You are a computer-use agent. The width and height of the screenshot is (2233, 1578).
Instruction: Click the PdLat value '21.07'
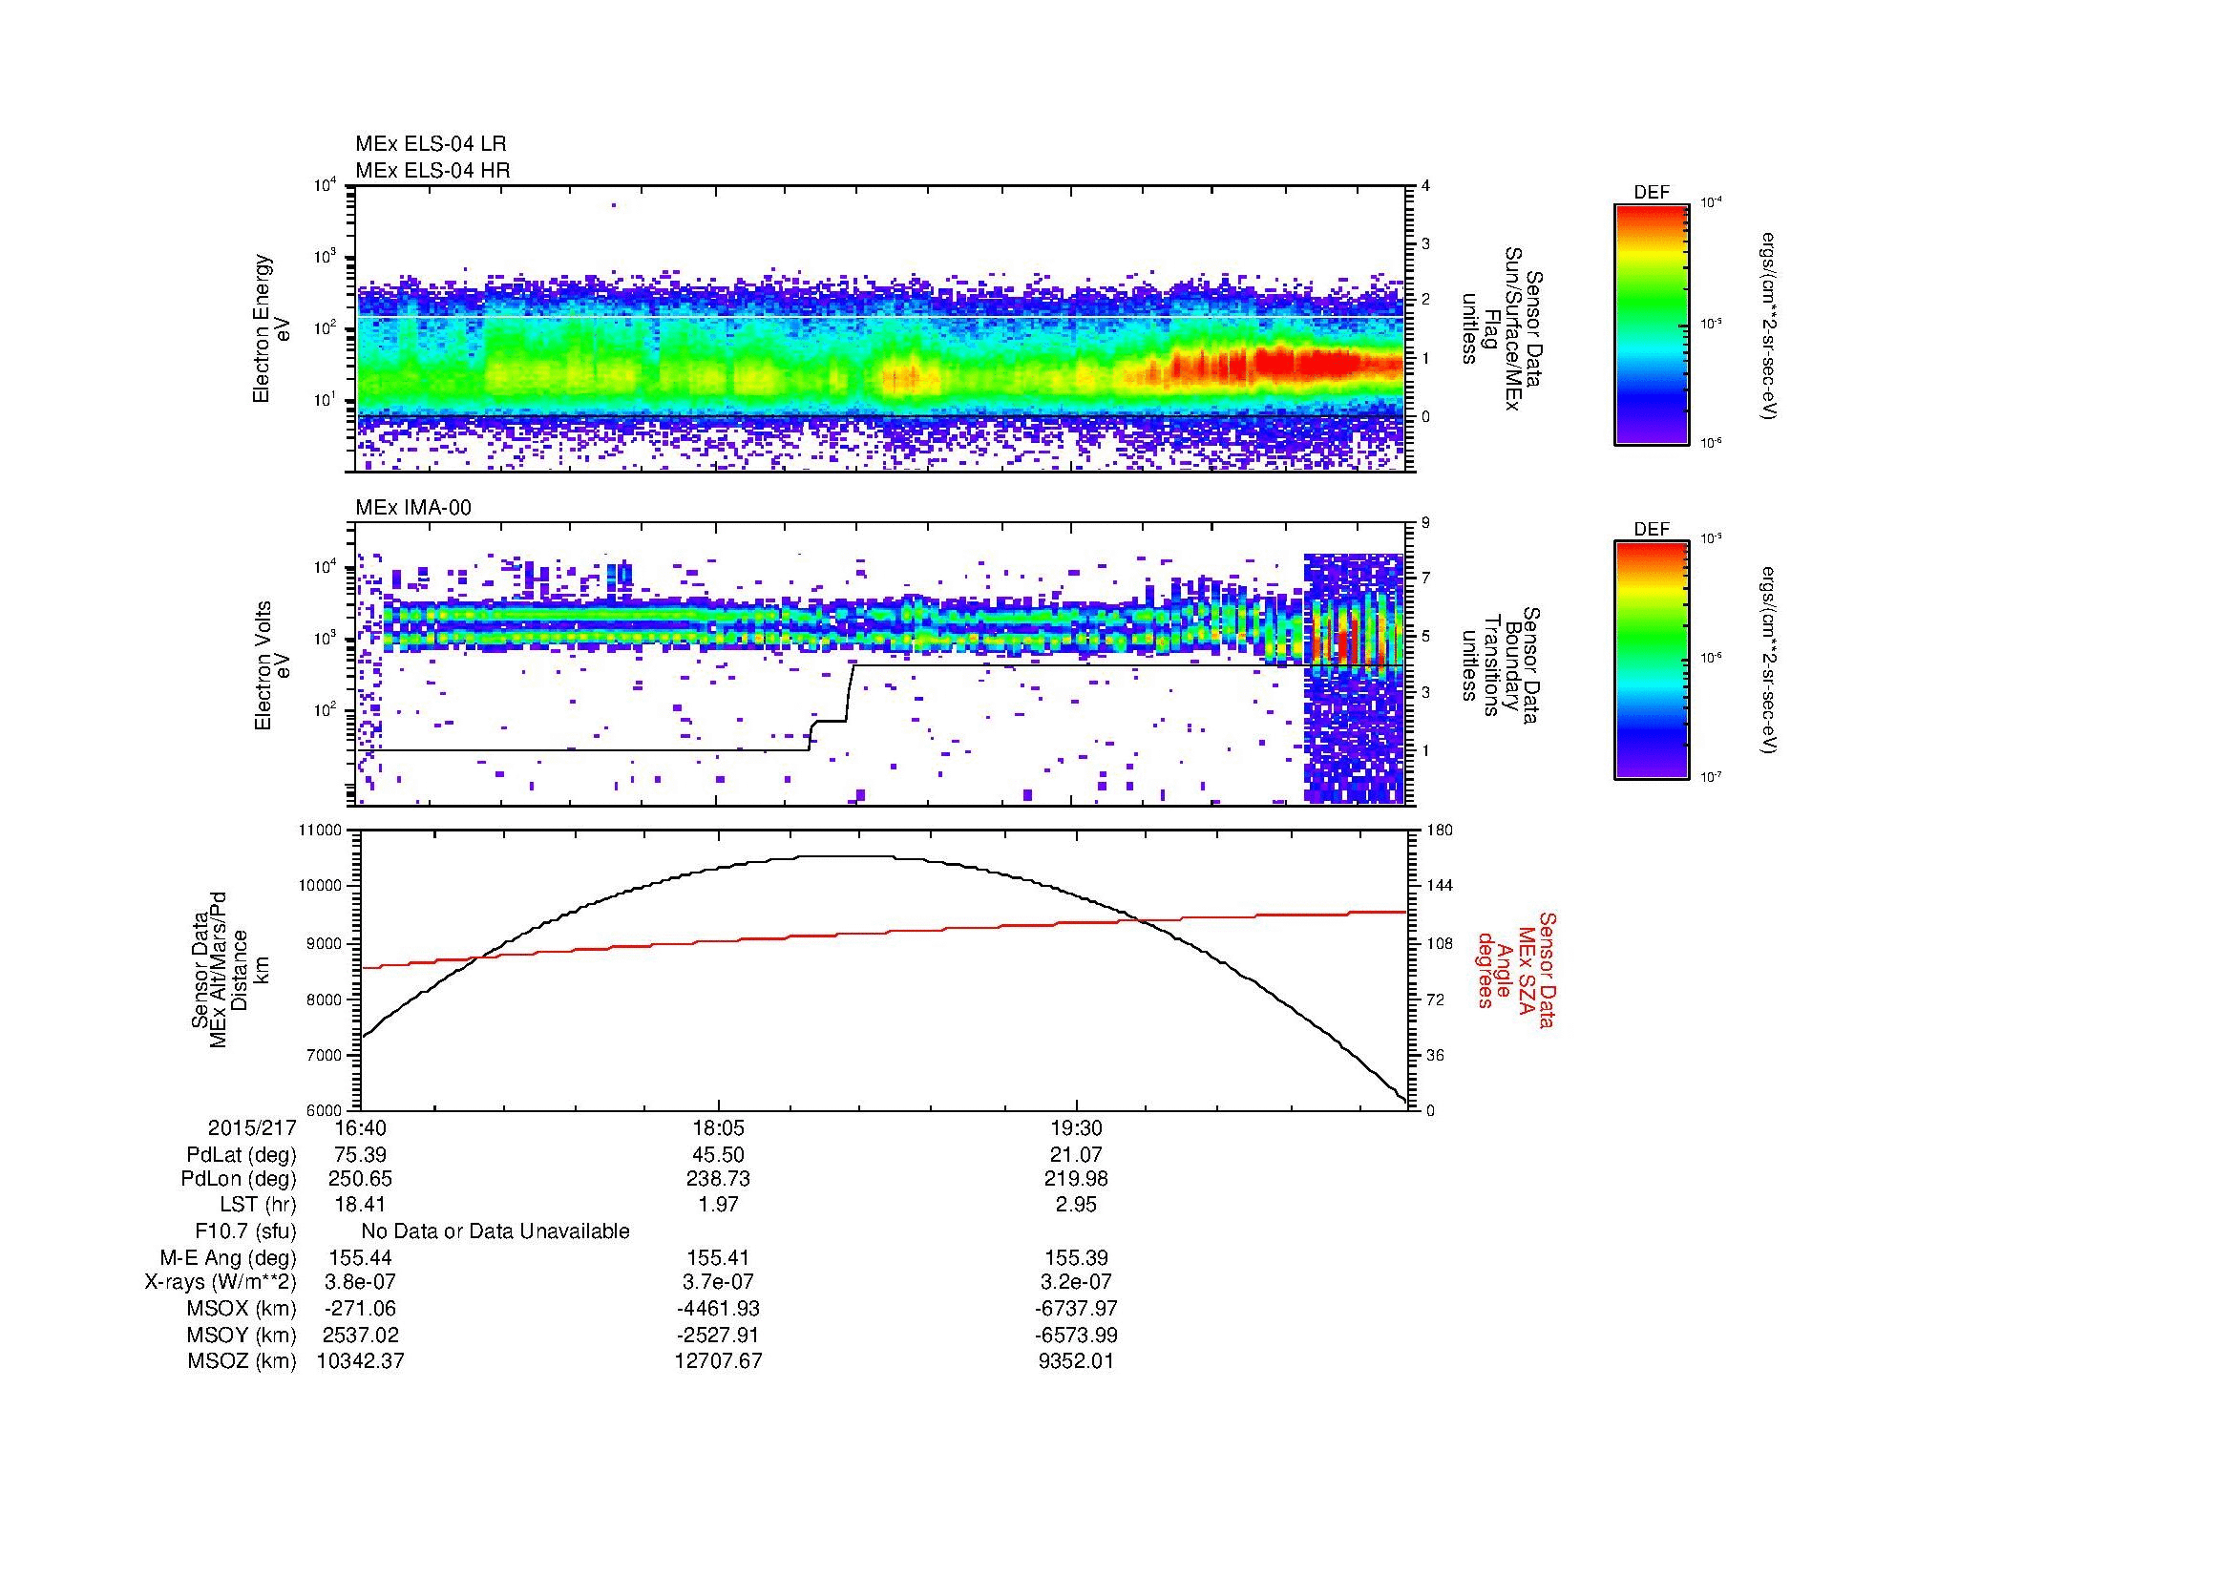pyautogui.click(x=1076, y=1155)
